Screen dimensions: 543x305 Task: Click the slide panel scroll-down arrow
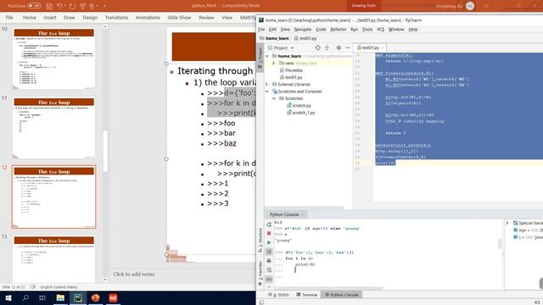pyautogui.click(x=105, y=280)
